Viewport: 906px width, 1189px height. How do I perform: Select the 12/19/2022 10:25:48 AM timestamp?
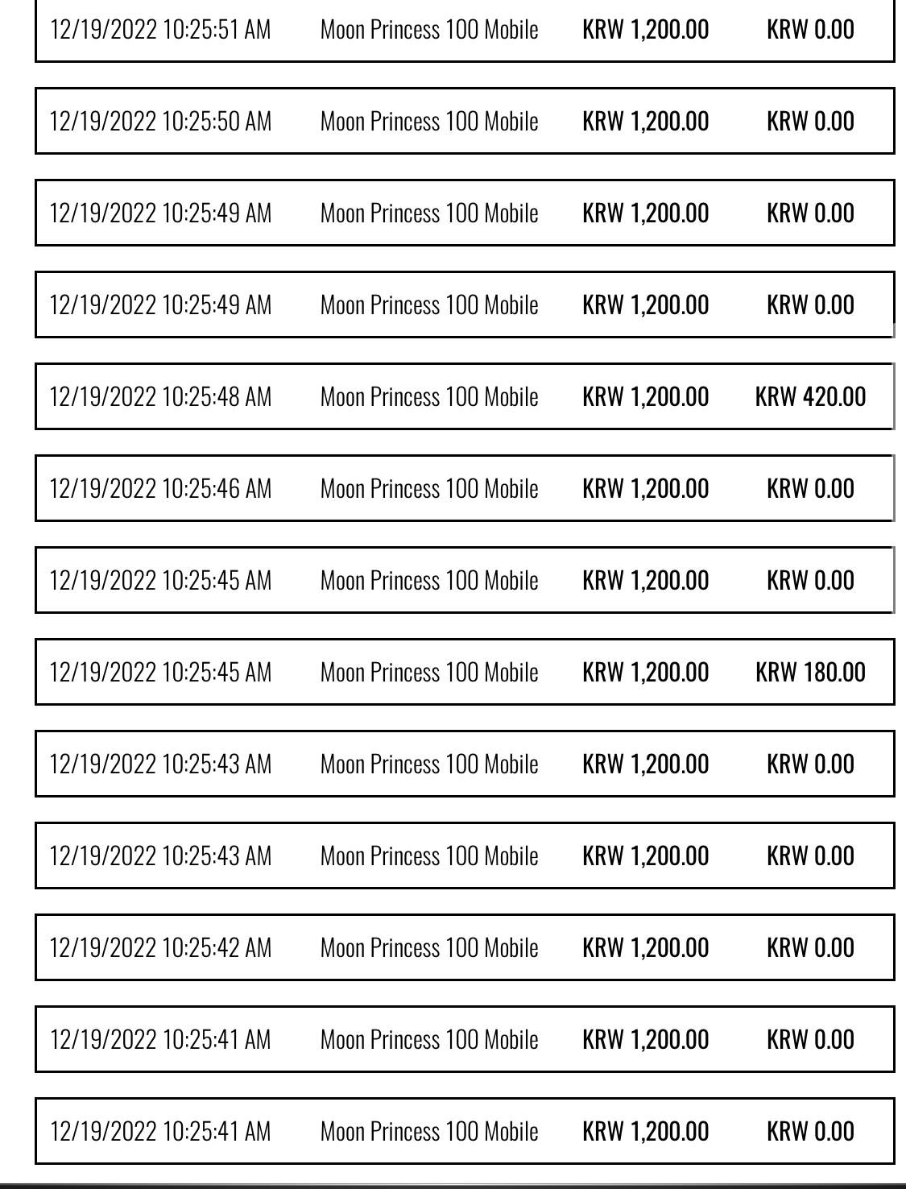pos(160,397)
